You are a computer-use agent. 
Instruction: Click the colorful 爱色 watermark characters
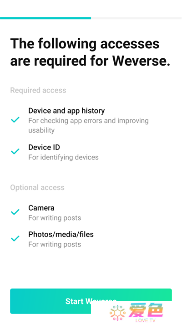pos(146,310)
